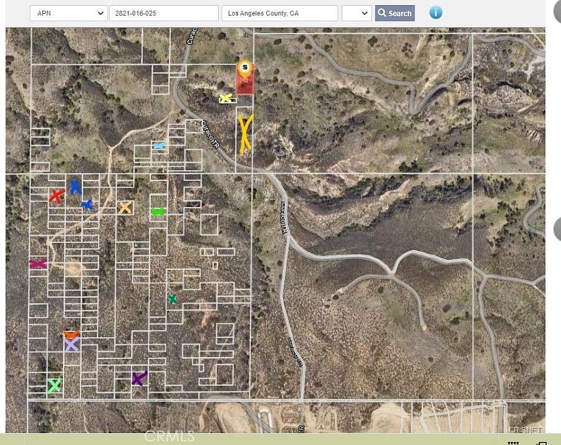Click the parcel marked with red X
The height and width of the screenshot is (445, 561).
click(57, 196)
